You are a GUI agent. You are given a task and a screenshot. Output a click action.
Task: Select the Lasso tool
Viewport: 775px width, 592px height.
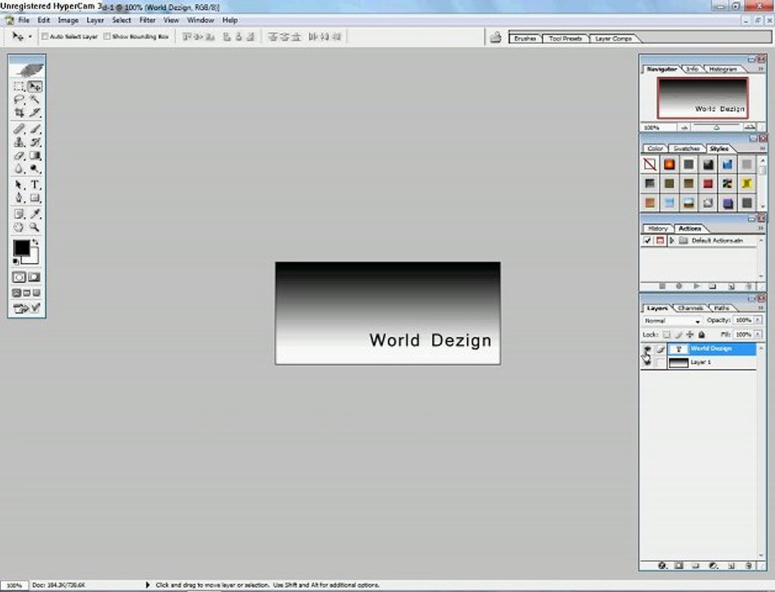[x=19, y=99]
